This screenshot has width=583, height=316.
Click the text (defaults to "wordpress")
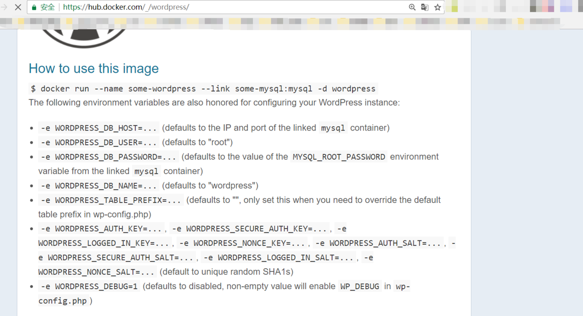[210, 185]
